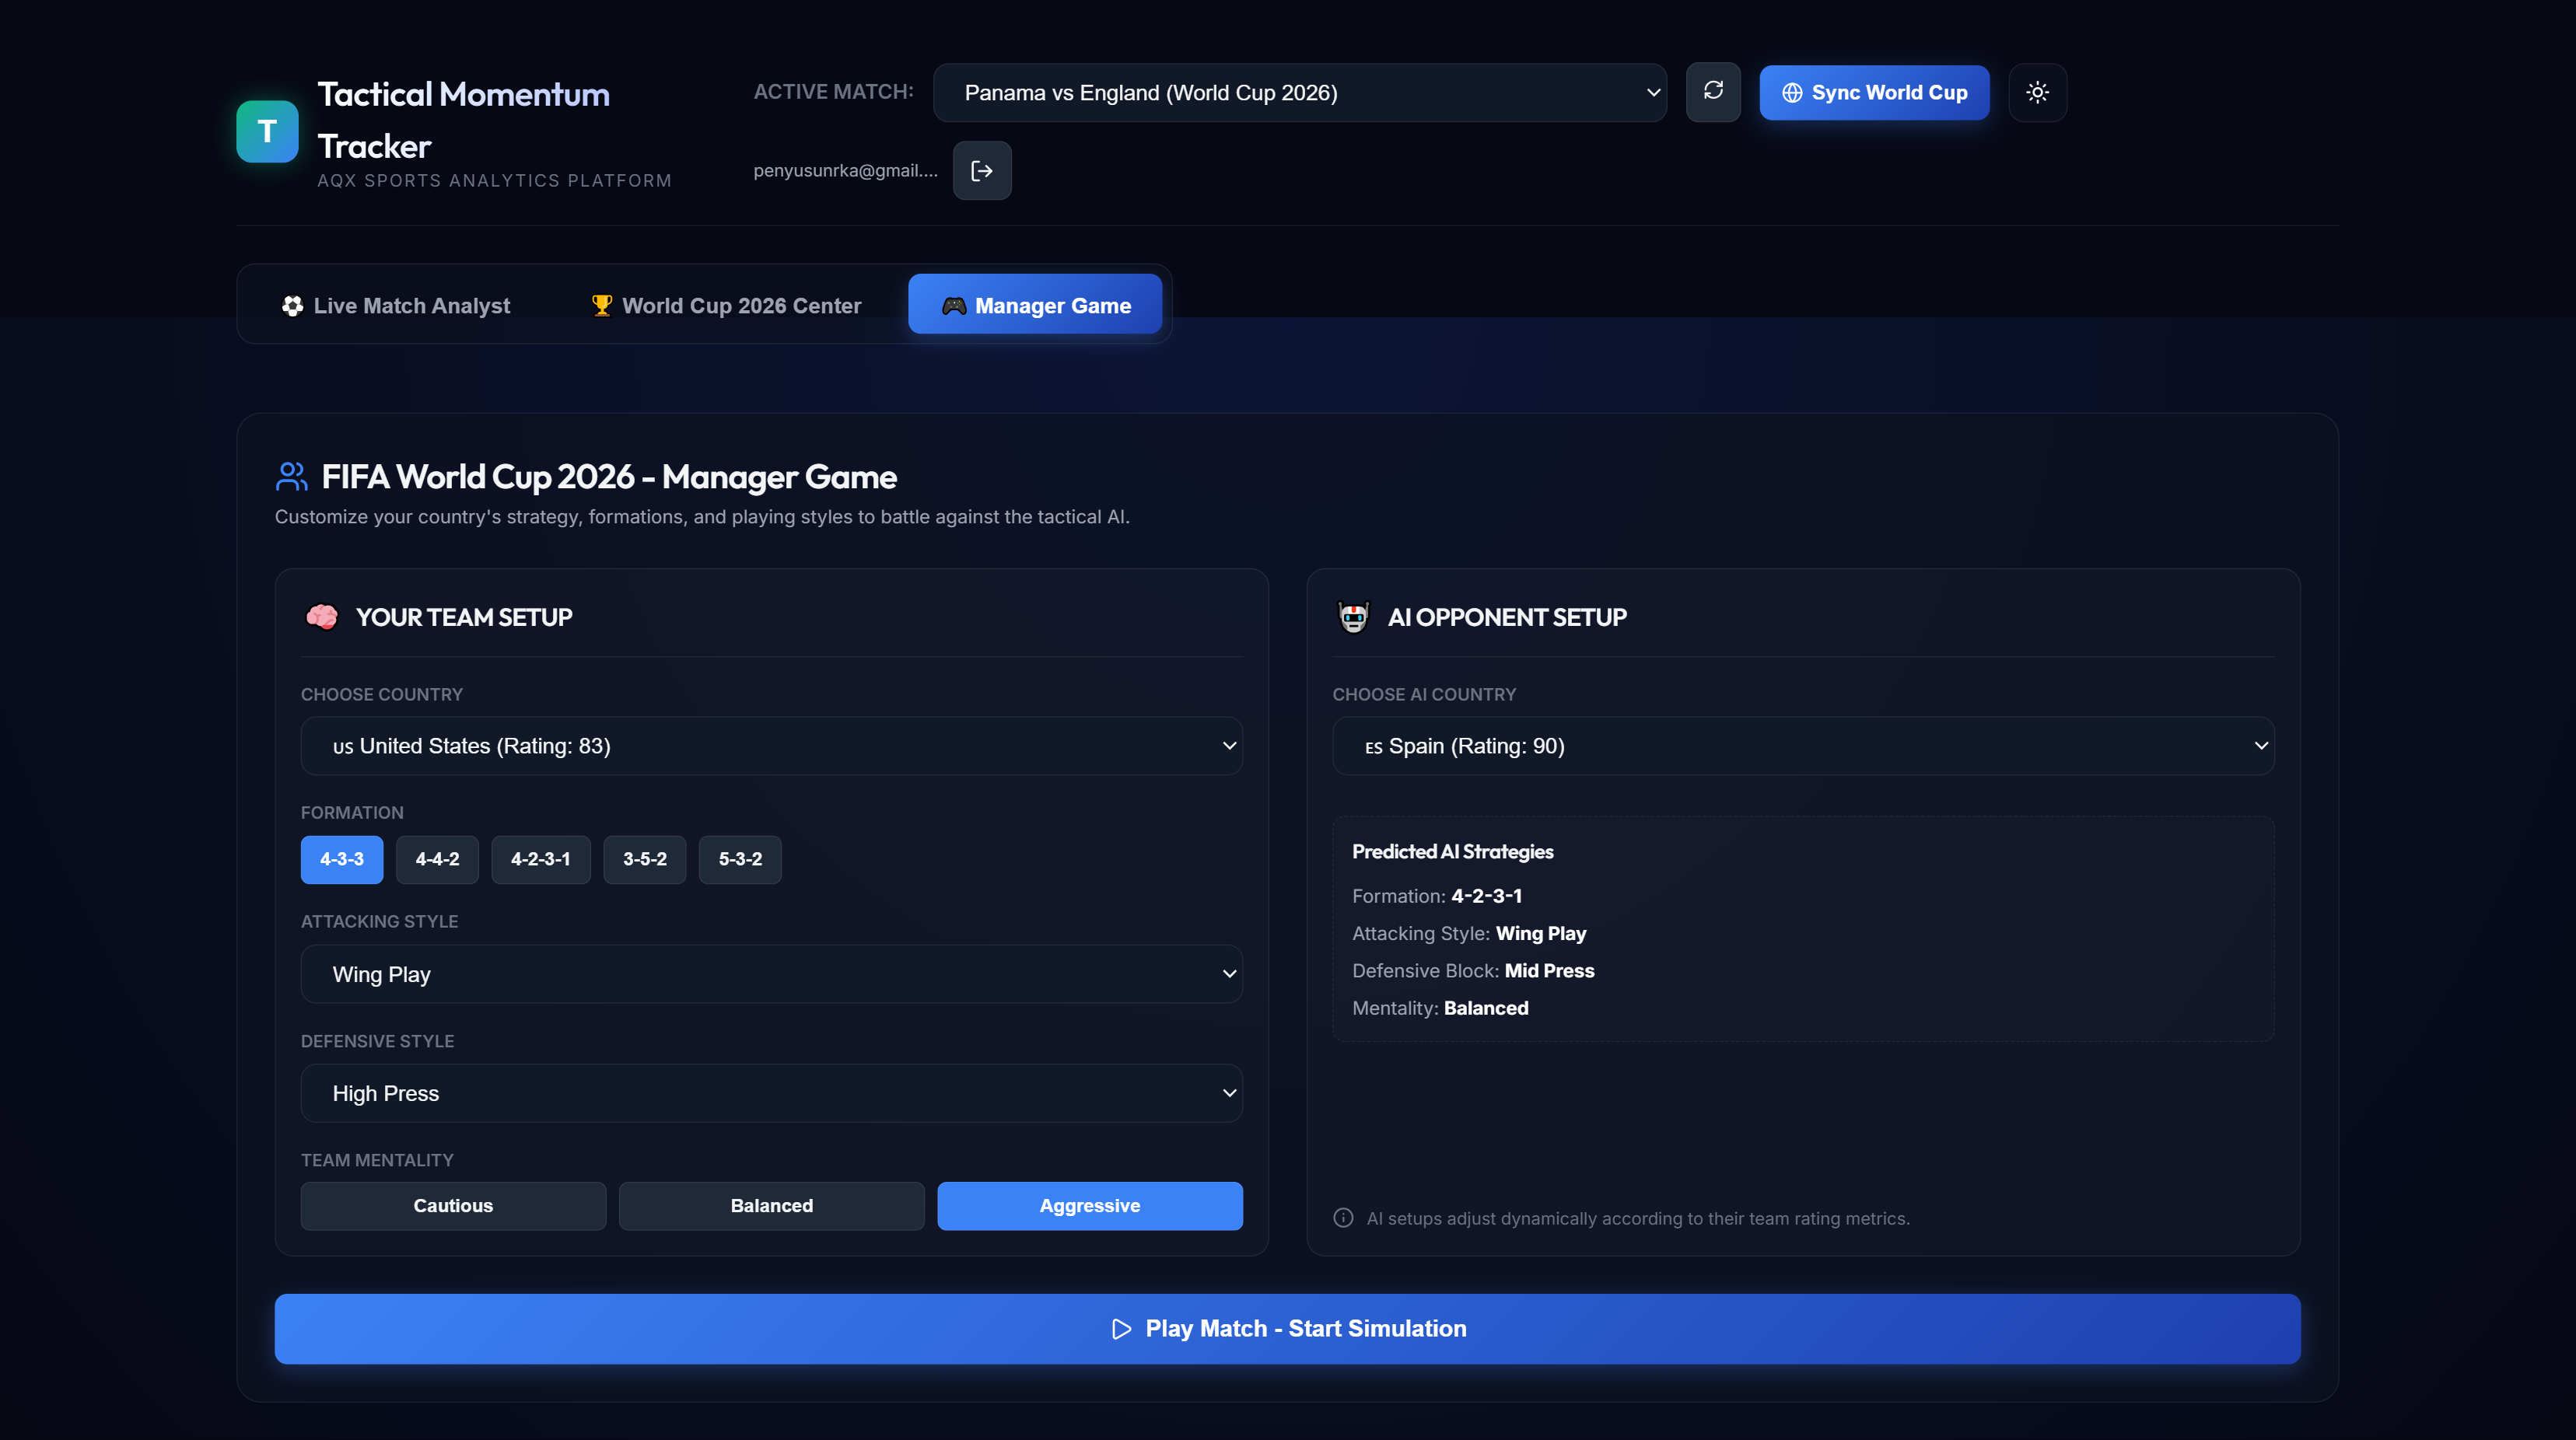
Task: Toggle light theme with sun icon
Action: [2037, 92]
